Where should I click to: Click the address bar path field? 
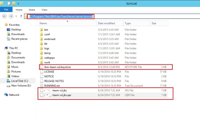[61, 16]
